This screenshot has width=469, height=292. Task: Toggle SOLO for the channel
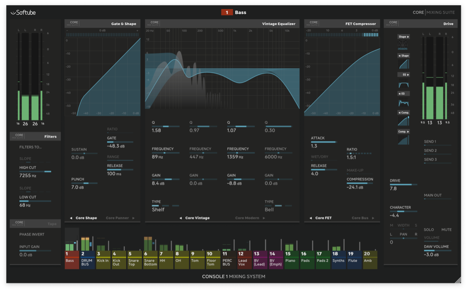pyautogui.click(x=429, y=230)
